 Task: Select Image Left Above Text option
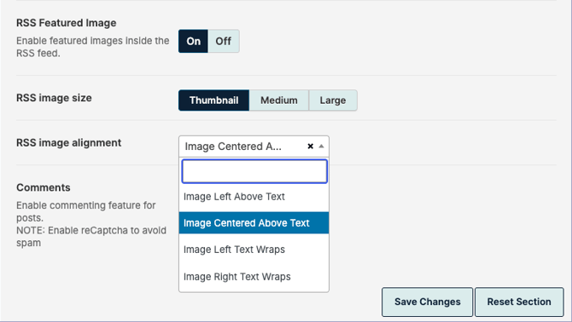tap(254, 197)
